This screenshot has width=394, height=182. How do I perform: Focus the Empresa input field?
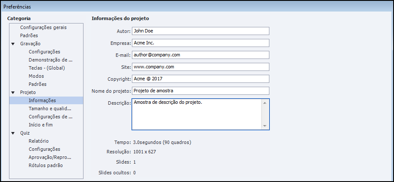click(200, 43)
